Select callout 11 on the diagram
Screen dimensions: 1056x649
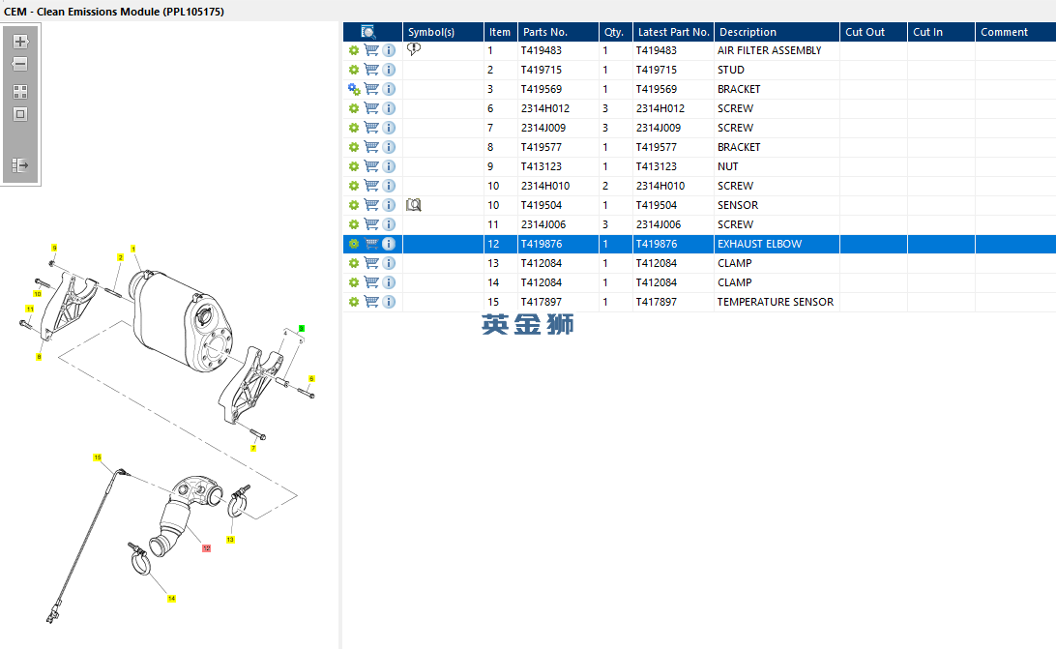(30, 309)
